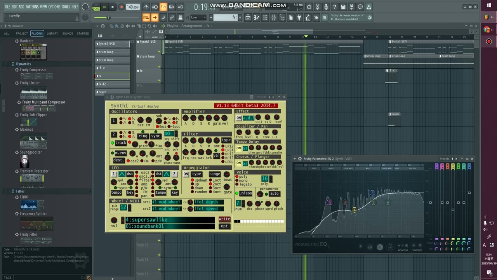This screenshot has height=280, width=497.
Task: Open the Piano roll view icon
Action: 256,17
